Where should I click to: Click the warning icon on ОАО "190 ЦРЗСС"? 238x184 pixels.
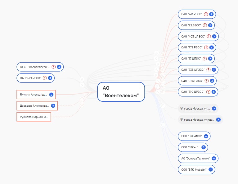[x=208, y=92]
